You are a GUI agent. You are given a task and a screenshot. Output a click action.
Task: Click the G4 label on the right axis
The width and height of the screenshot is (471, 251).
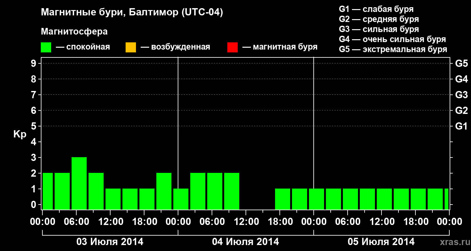pos(461,79)
